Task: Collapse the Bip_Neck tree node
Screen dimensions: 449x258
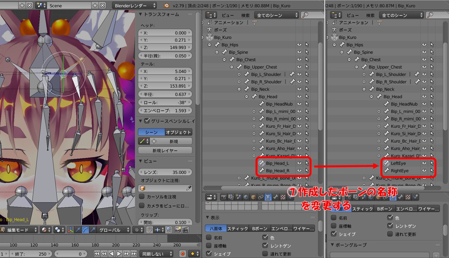Action: [x=239, y=89]
